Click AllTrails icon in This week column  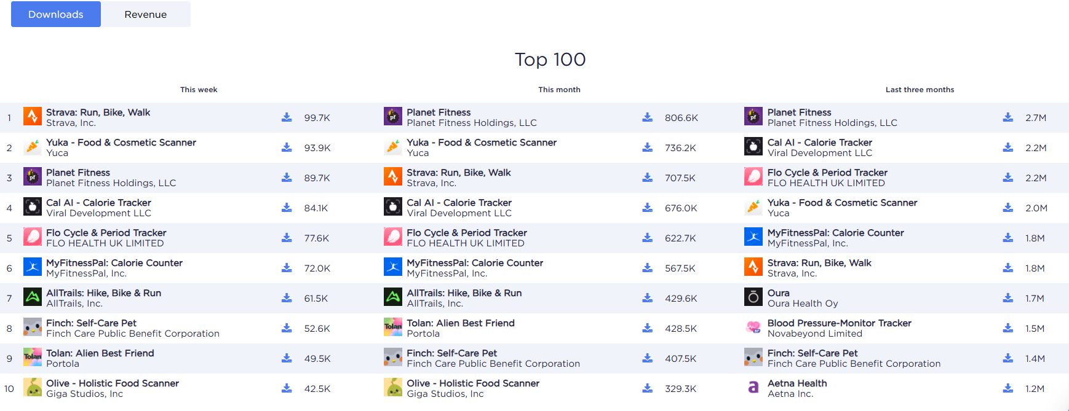(32, 297)
